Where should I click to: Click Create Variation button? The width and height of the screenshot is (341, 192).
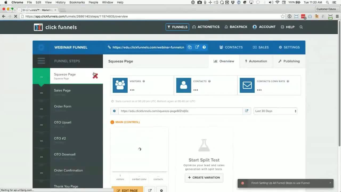coord(204,178)
